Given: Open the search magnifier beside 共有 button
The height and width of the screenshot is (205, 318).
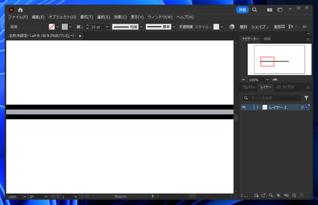Looking at the screenshot, I should 254,10.
